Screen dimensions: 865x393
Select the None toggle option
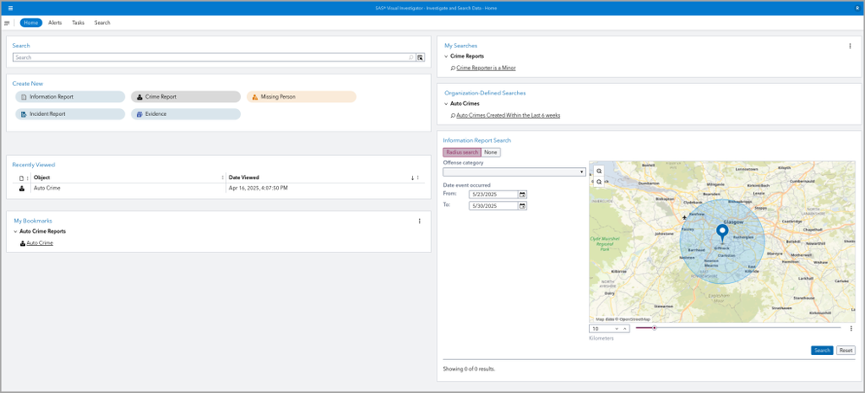(x=491, y=152)
